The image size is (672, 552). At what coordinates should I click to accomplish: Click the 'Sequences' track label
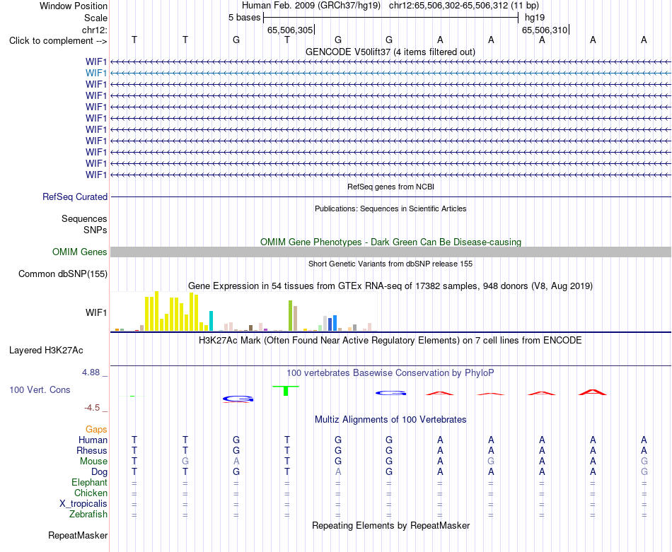point(84,219)
